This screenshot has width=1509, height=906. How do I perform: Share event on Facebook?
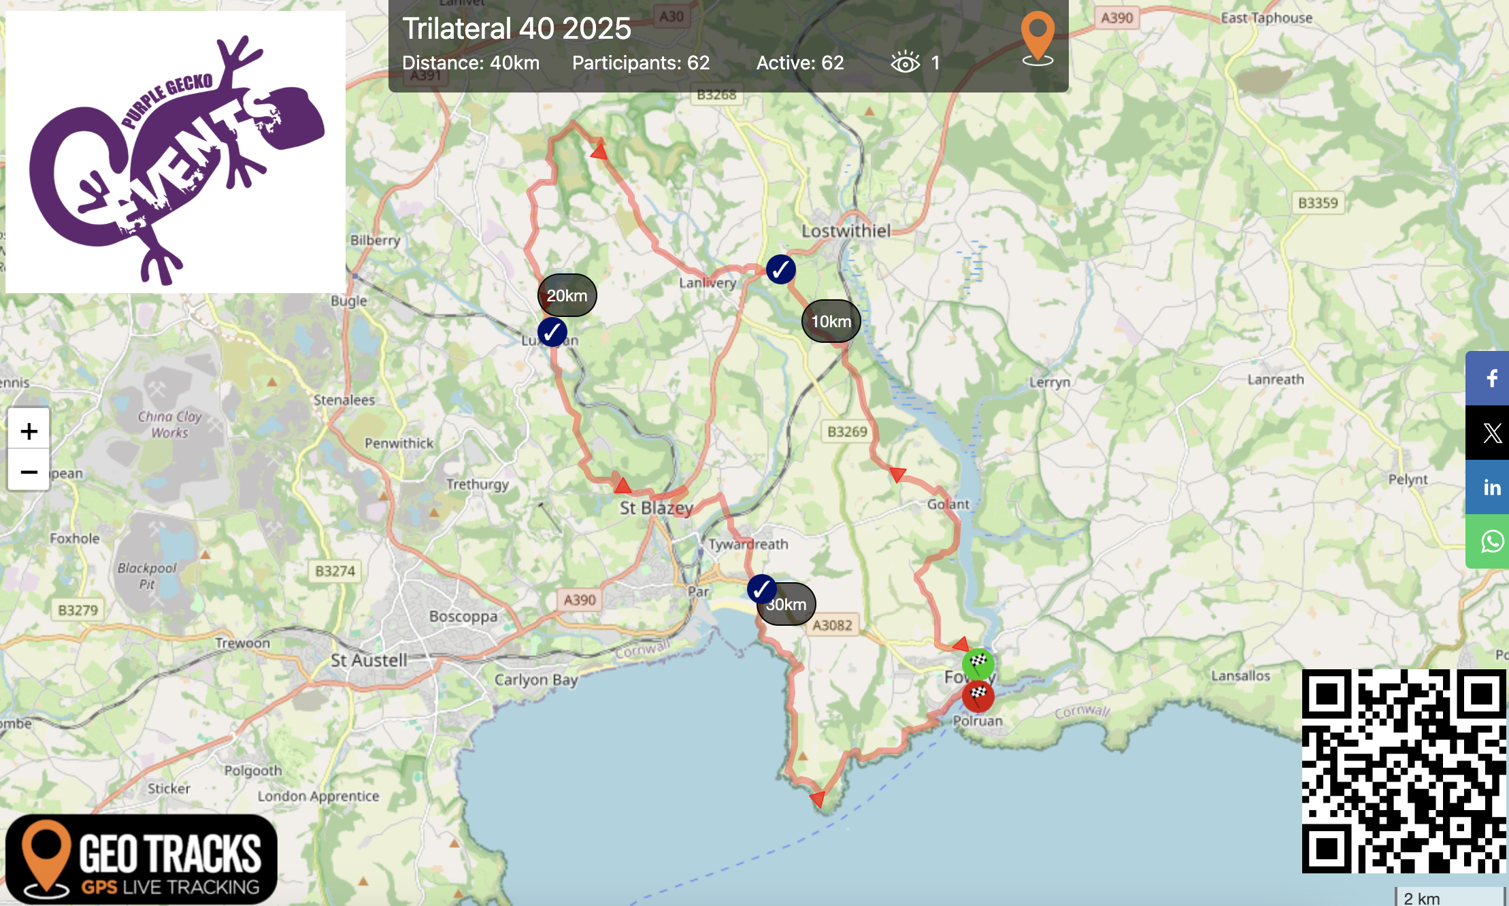point(1491,378)
